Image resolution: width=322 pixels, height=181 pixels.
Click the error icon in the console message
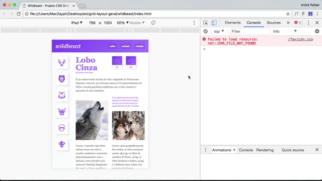pos(204,39)
